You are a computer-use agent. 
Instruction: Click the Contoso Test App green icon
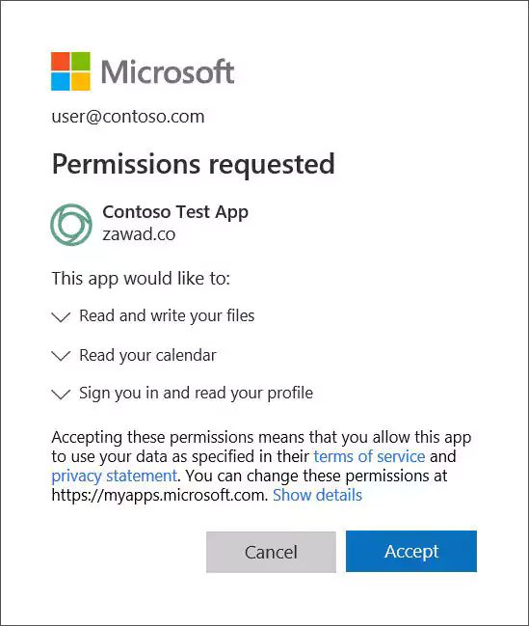pos(71,225)
